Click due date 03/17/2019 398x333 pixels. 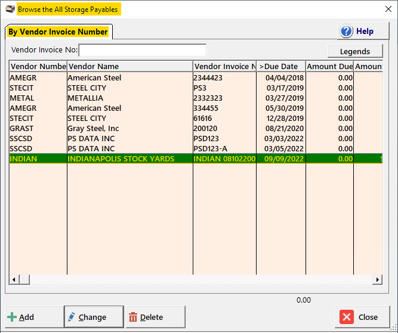coord(285,88)
